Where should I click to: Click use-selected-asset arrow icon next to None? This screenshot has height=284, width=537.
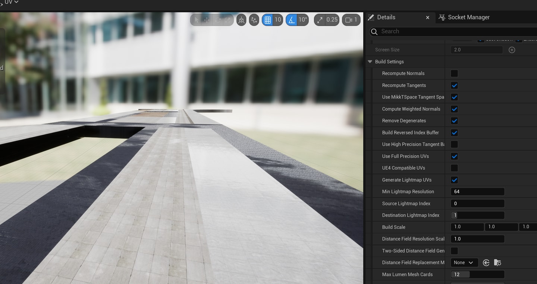pos(486,263)
